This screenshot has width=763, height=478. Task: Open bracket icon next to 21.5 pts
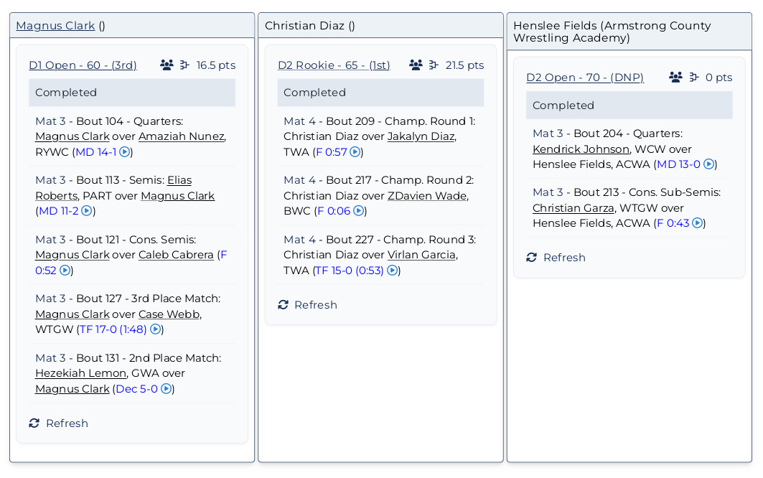pyautogui.click(x=434, y=65)
